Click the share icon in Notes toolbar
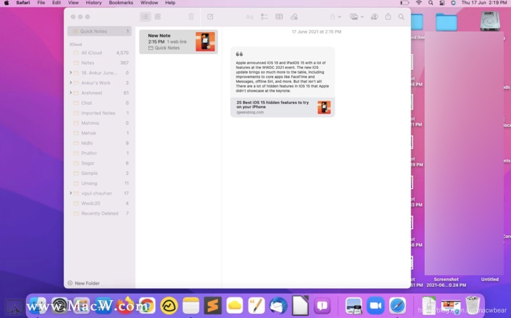Screen dimensions: 511x318 tap(388, 17)
